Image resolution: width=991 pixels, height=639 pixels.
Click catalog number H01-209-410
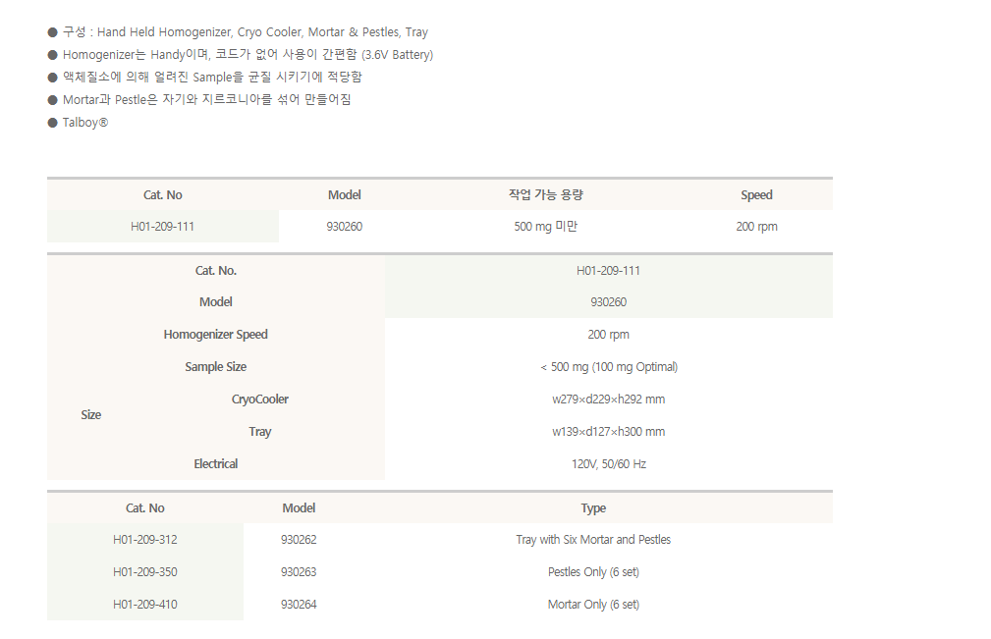pos(145,605)
